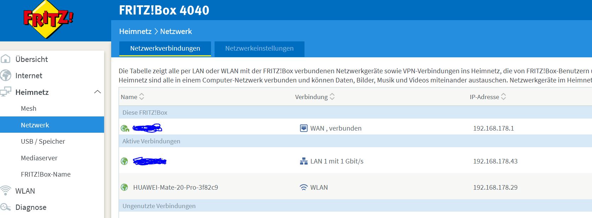Click the globe icon in the LAN 1 row
The height and width of the screenshot is (218, 592).
(124, 161)
